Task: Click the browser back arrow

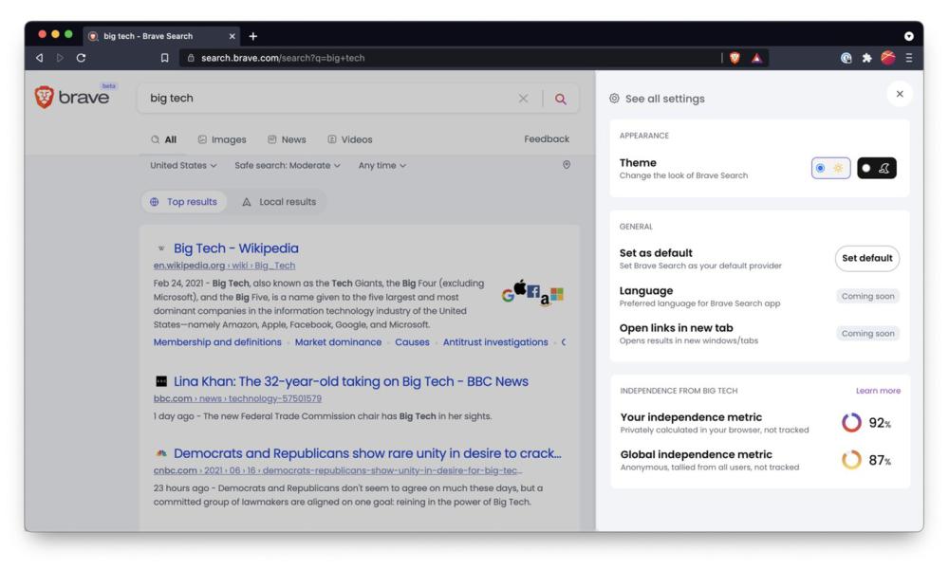Action: click(39, 58)
